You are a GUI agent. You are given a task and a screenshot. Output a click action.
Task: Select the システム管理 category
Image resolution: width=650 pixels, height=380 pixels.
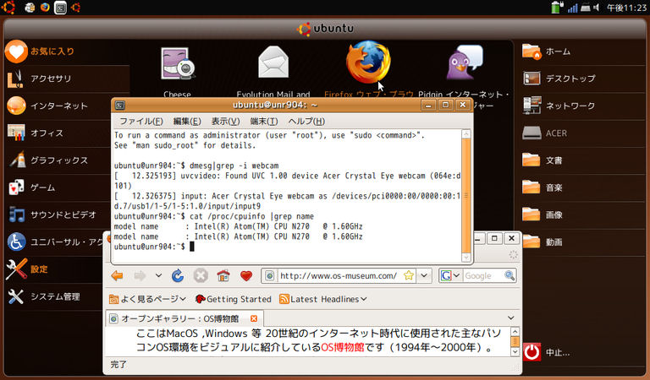coord(54,297)
